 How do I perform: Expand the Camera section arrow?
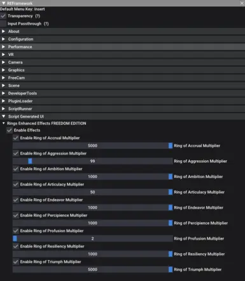pyautogui.click(x=3, y=62)
